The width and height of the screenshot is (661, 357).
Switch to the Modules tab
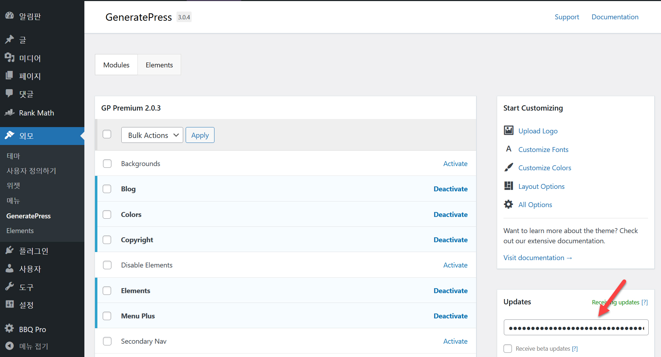116,65
